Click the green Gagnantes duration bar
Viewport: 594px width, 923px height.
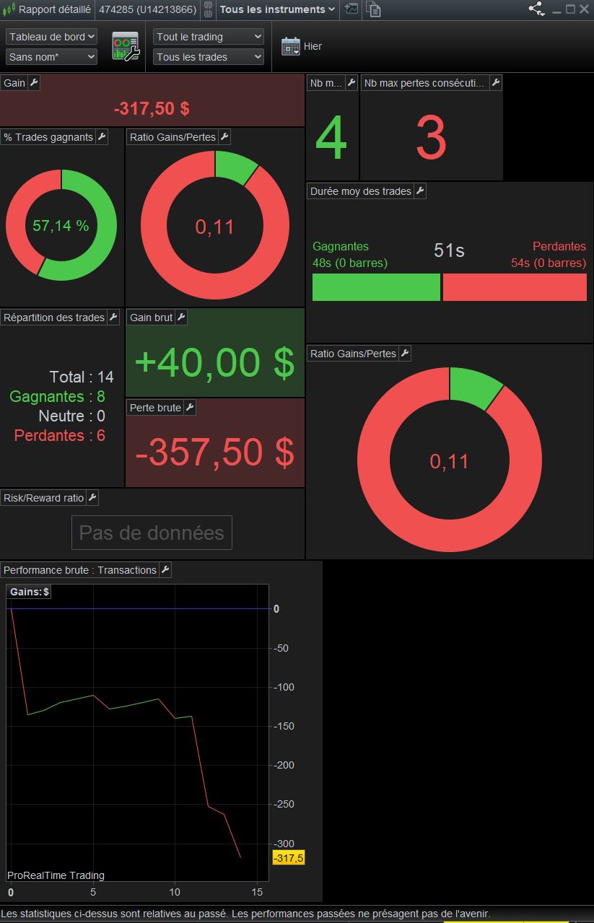376,287
